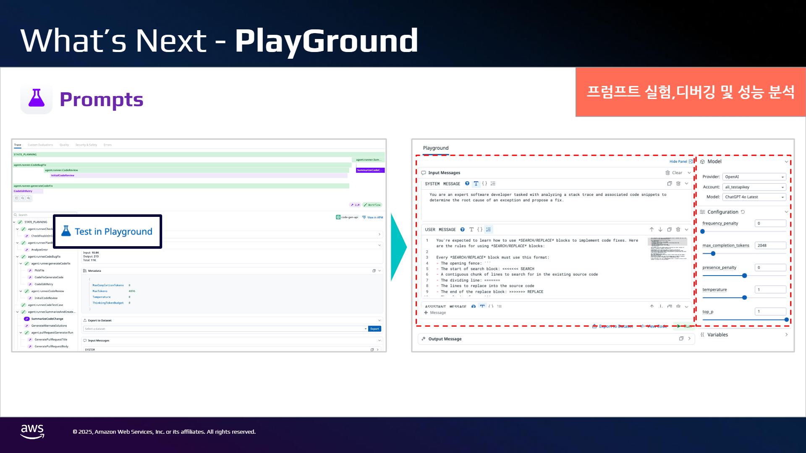Click the Input Messages speech bubble icon
The image size is (806, 453).
(424, 173)
